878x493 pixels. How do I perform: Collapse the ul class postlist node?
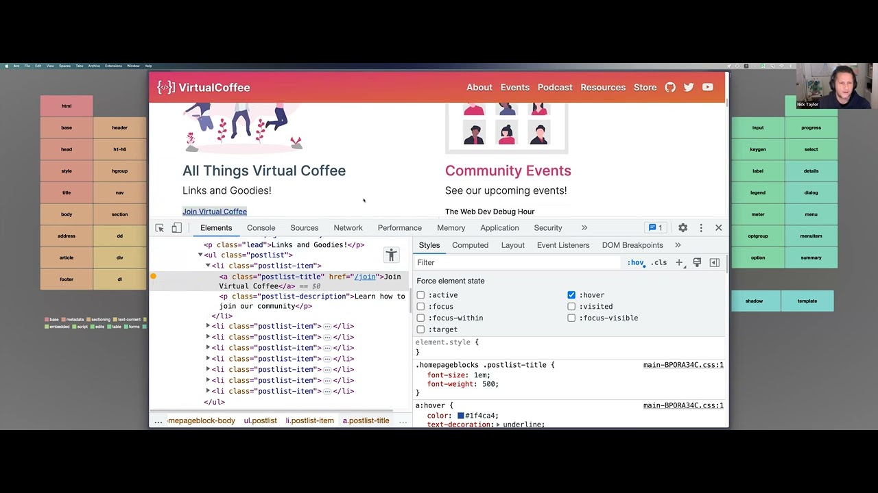tap(200, 255)
